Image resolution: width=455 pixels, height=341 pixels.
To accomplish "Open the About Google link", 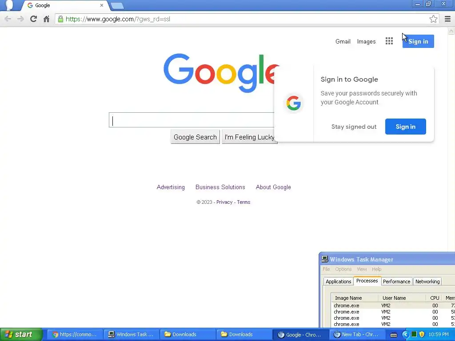I will (x=273, y=187).
